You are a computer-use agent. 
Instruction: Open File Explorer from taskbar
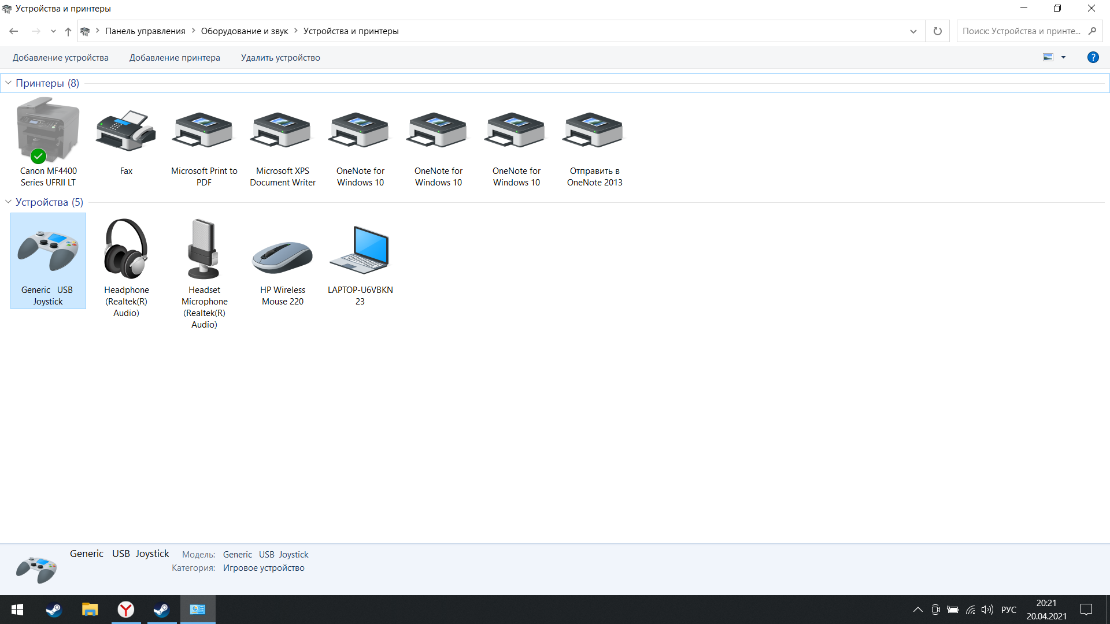pyautogui.click(x=90, y=610)
